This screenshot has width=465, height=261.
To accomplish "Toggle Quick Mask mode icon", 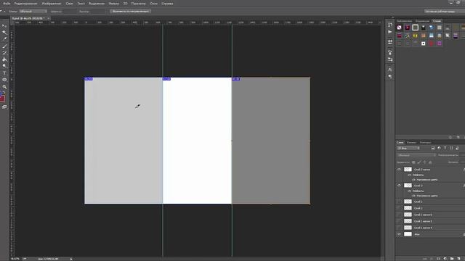I will 4,107.
